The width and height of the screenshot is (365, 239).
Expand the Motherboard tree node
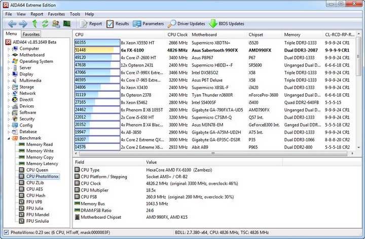(9, 55)
